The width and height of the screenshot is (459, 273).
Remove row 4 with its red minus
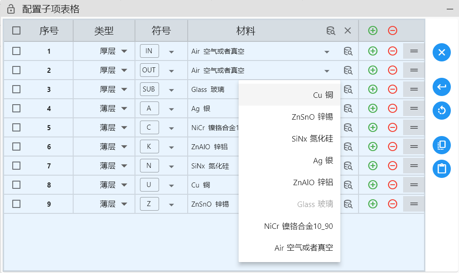(x=393, y=108)
